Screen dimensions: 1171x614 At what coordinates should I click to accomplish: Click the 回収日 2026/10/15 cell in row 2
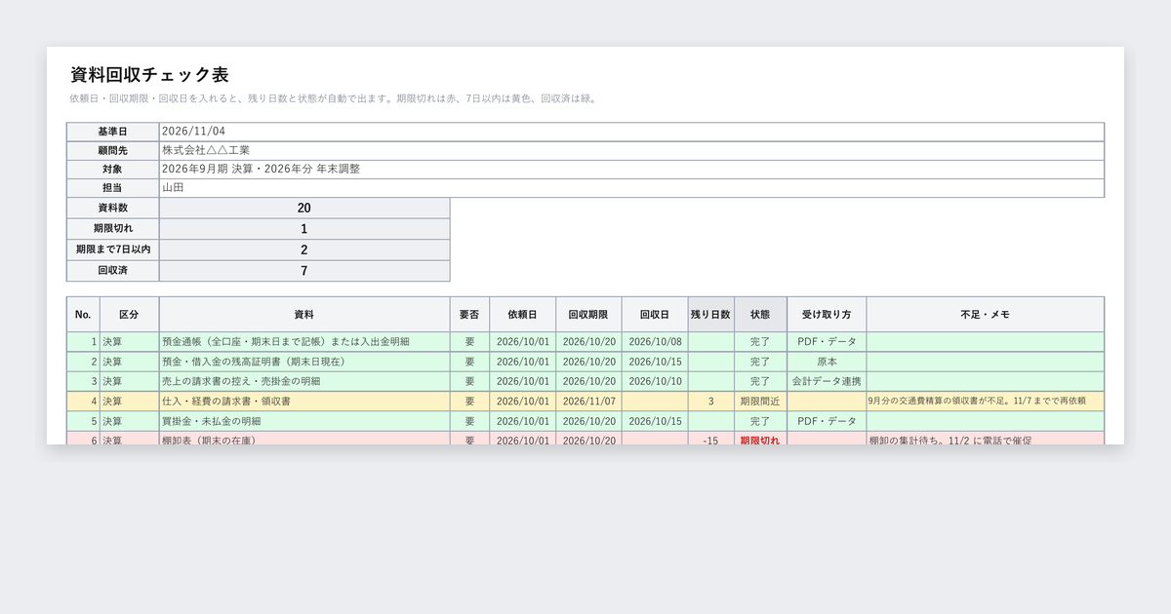(655, 362)
